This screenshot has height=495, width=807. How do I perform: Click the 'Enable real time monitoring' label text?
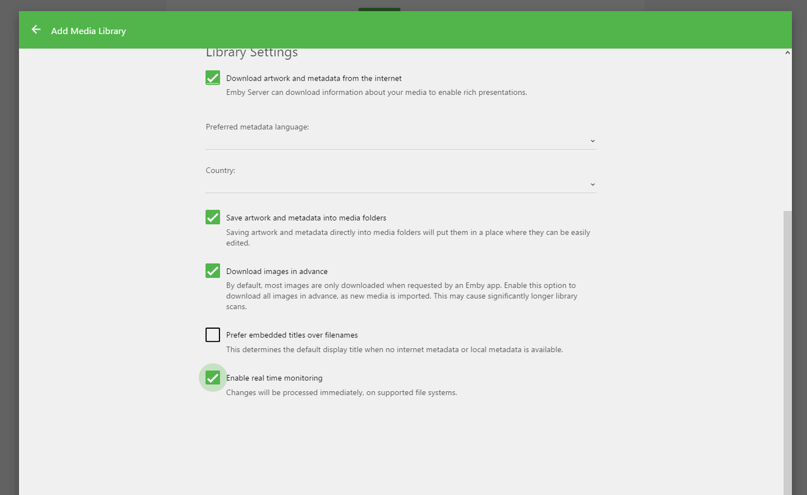click(274, 378)
